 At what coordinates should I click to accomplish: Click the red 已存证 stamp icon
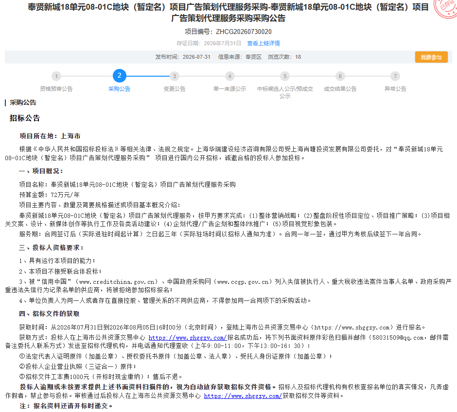446,7
